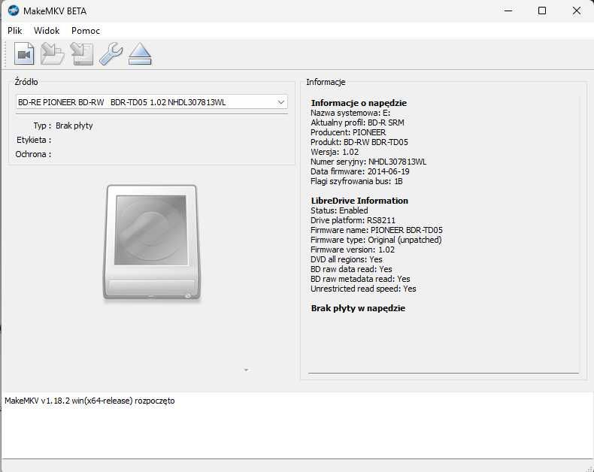Screen dimensions: 594x472
Task: Click the toolbar drag handle grip
Action: (5, 54)
